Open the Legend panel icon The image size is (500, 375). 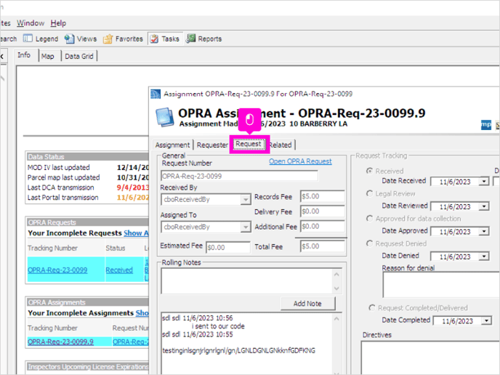(28, 39)
